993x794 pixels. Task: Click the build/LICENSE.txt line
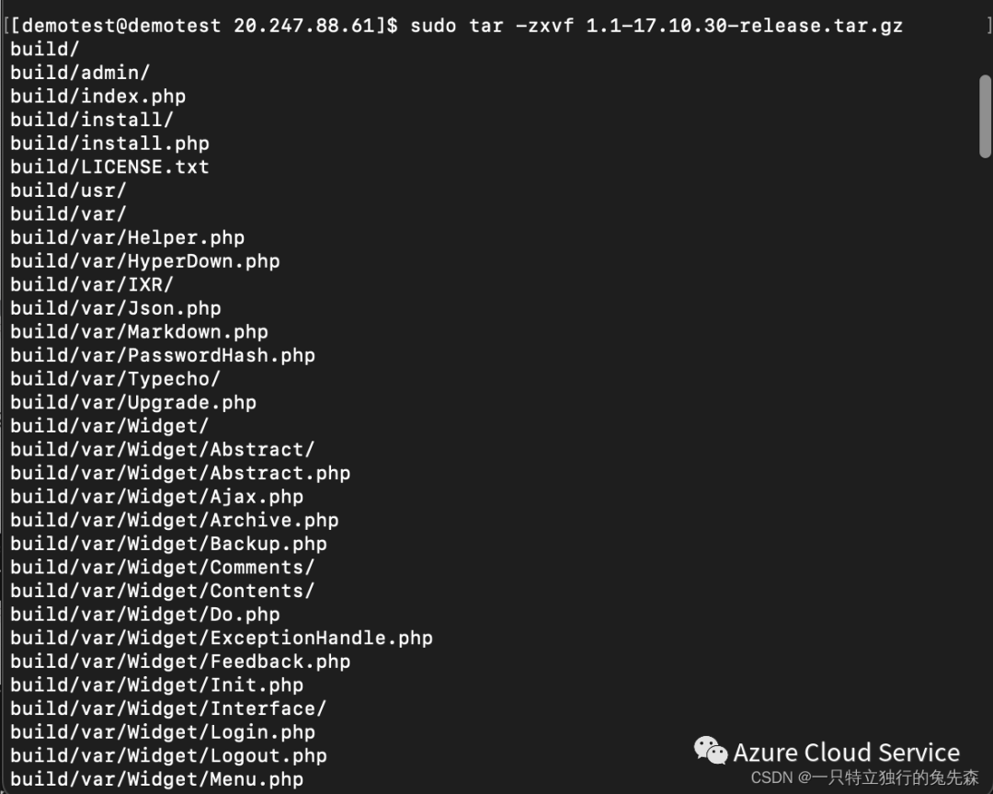tap(109, 167)
